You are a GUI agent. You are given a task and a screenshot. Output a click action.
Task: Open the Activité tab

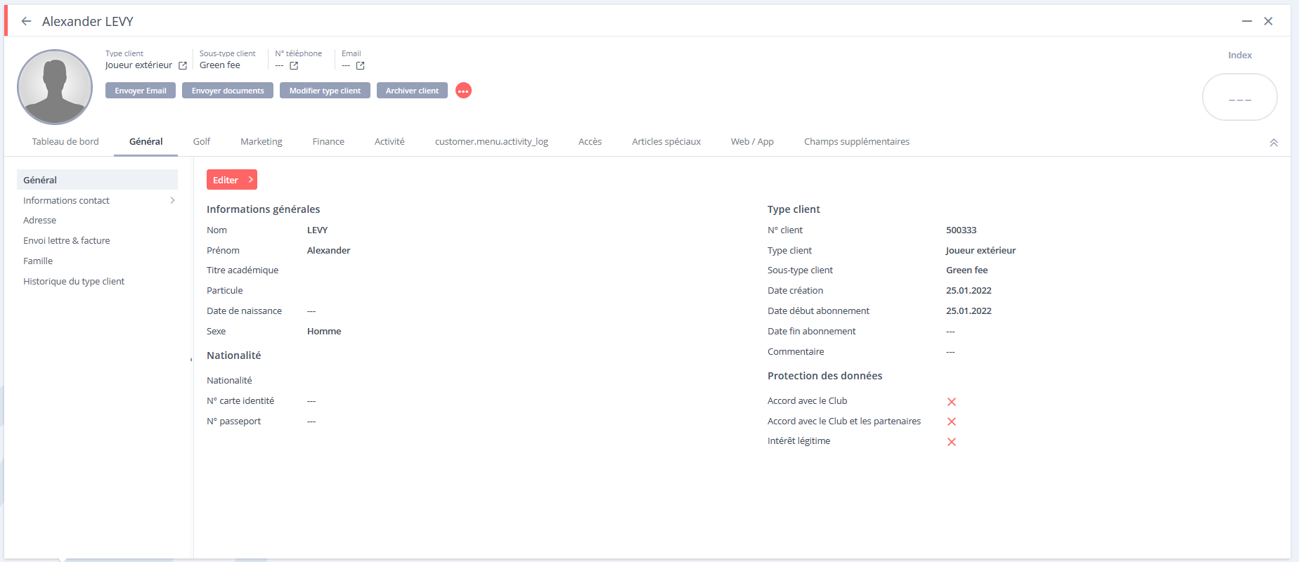[389, 141]
